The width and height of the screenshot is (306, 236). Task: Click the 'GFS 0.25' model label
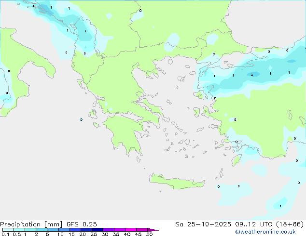pos(82,224)
